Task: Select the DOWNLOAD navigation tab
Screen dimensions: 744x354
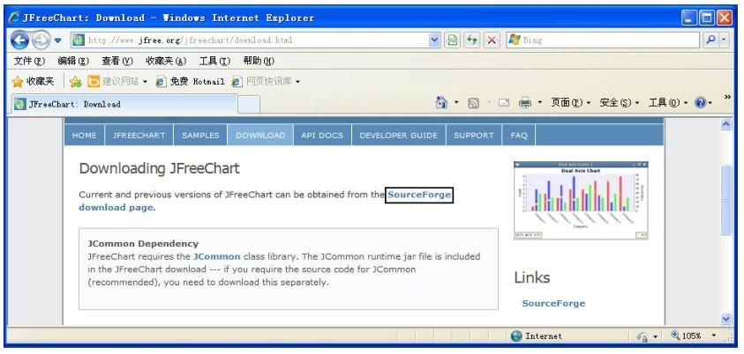Action: [x=260, y=136]
